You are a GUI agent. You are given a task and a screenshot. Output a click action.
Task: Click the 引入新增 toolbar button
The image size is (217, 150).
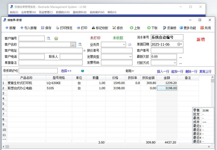pyautogui.click(x=28, y=28)
